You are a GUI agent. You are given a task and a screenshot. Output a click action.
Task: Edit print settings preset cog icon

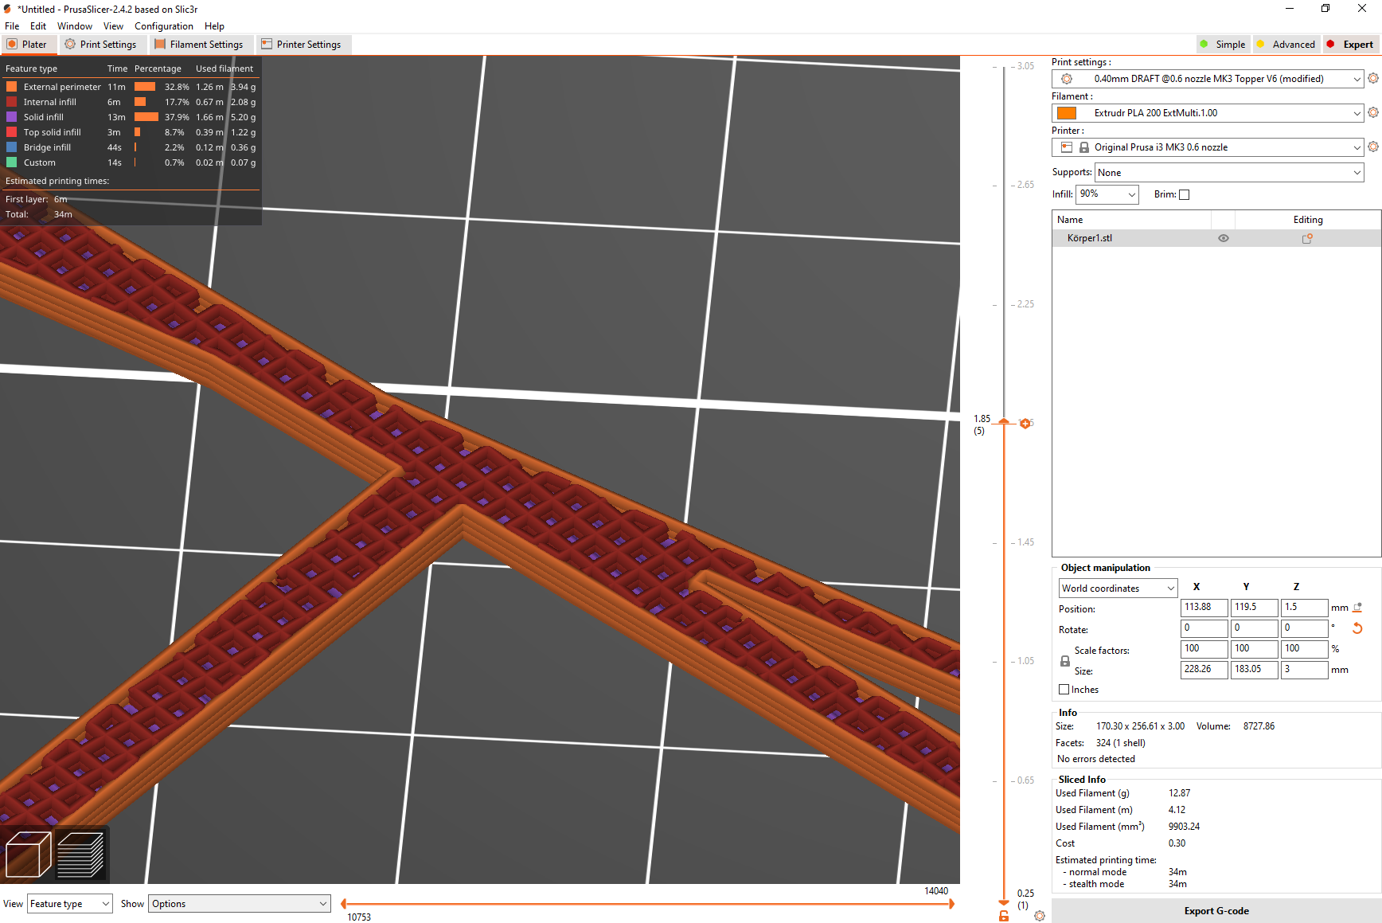pyautogui.click(x=1373, y=78)
